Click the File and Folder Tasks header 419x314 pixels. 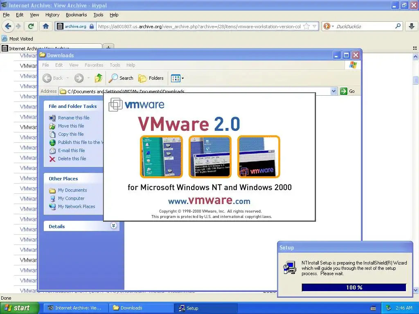click(73, 106)
